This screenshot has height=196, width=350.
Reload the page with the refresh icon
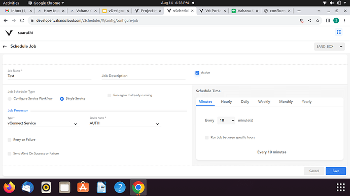(x=22, y=21)
